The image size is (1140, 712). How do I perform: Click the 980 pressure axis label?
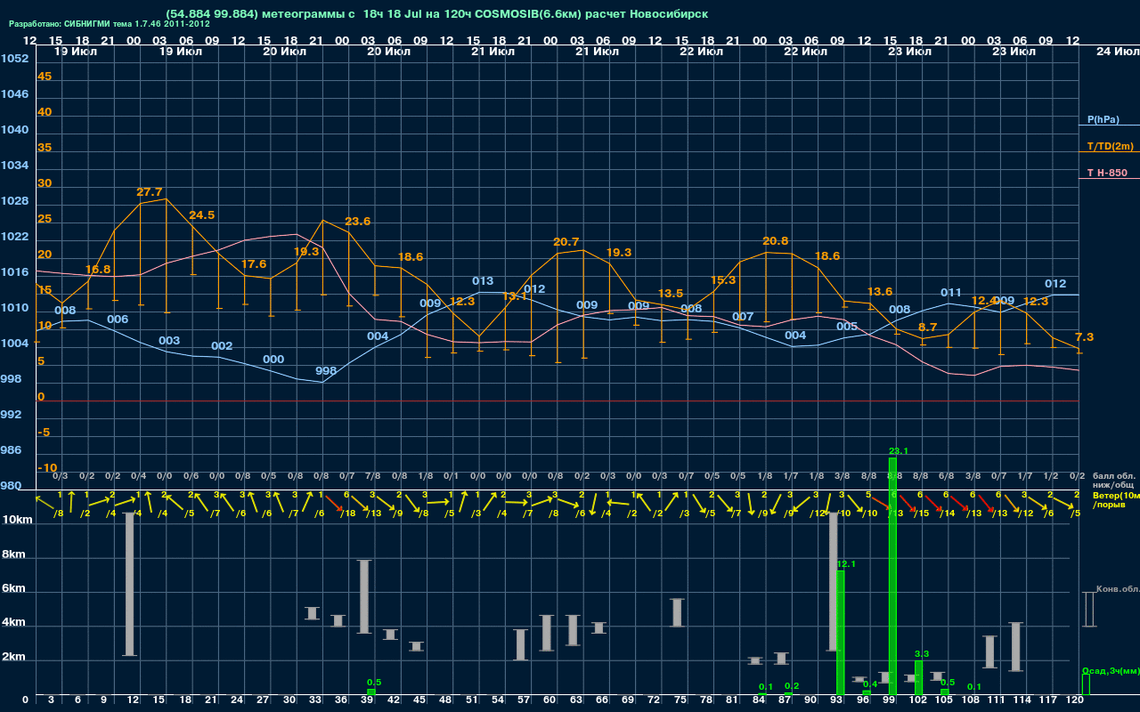[11, 486]
